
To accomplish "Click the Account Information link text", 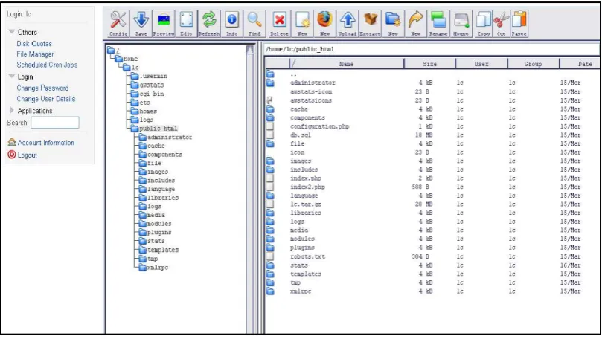I will click(46, 142).
